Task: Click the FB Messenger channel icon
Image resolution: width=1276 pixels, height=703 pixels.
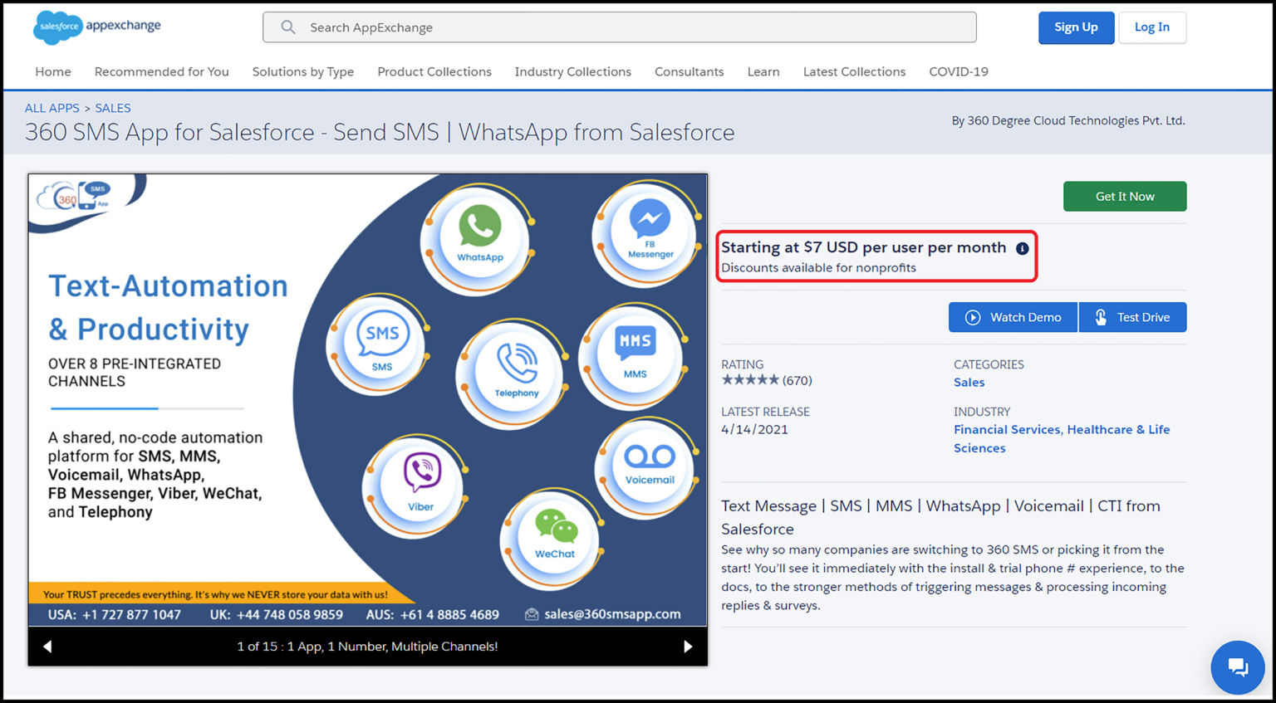Action: coord(650,232)
